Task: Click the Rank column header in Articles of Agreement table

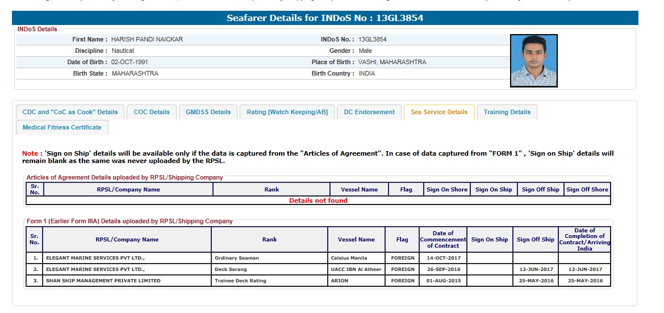Action: pyautogui.click(x=272, y=190)
